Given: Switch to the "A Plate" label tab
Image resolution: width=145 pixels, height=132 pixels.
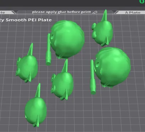Looking at the screenshot, I should (x=133, y=12).
